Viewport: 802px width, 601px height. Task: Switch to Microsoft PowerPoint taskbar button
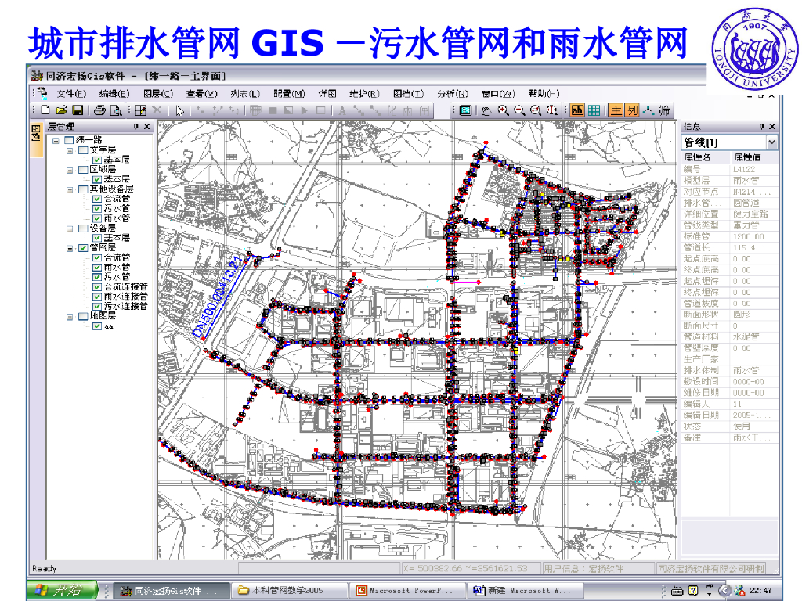pos(406,590)
